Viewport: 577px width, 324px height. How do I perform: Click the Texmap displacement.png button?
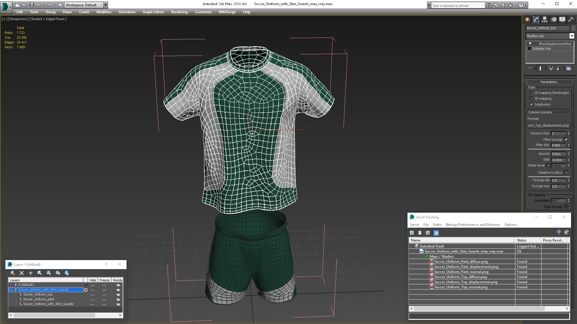pos(548,125)
